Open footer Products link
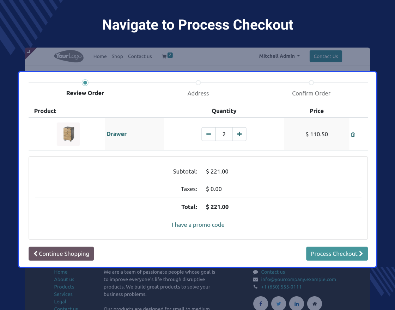This screenshot has width=395, height=310. click(x=64, y=287)
